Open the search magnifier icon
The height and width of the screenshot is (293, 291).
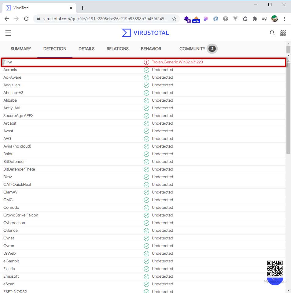pos(272,33)
